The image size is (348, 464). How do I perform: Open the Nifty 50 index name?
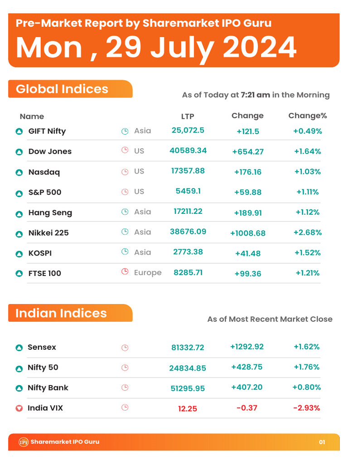point(43,367)
